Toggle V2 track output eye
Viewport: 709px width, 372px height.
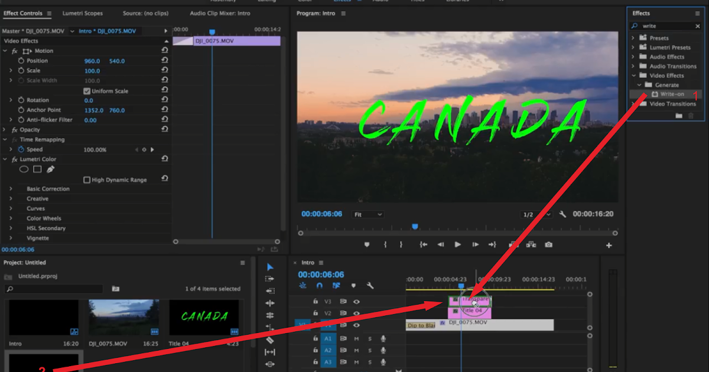[x=357, y=313]
